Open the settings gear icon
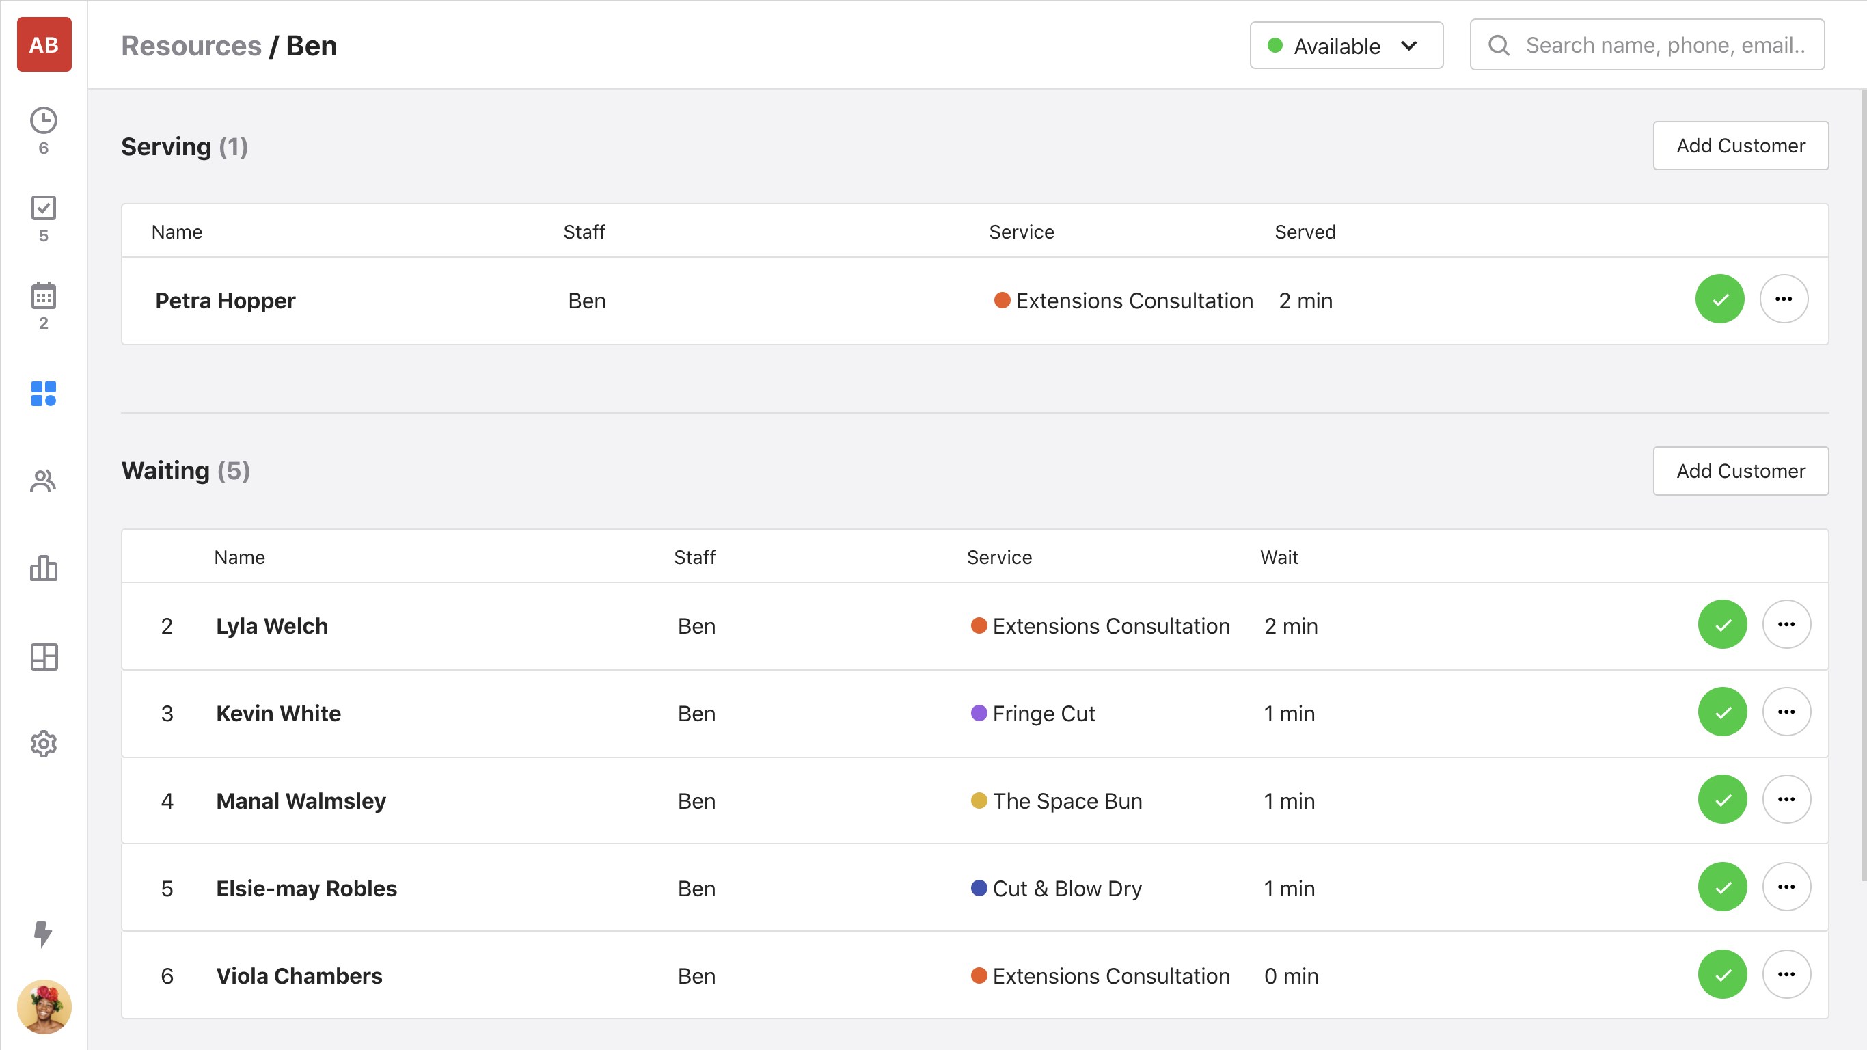The image size is (1867, 1050). click(x=44, y=744)
